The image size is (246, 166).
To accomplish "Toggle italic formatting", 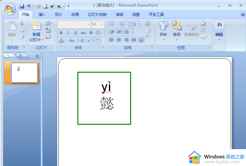I will click(x=68, y=33).
